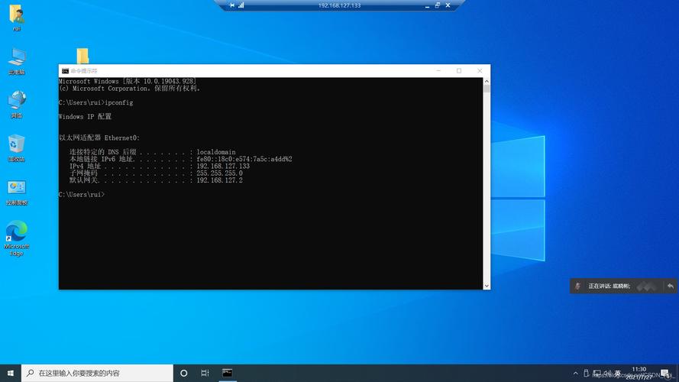Open the Microsoft Edge desktop shortcut
The image size is (679, 382).
click(x=17, y=238)
